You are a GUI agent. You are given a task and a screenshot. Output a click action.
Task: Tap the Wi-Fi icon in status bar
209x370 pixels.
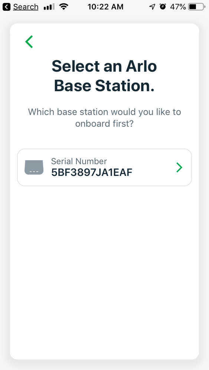point(64,7)
